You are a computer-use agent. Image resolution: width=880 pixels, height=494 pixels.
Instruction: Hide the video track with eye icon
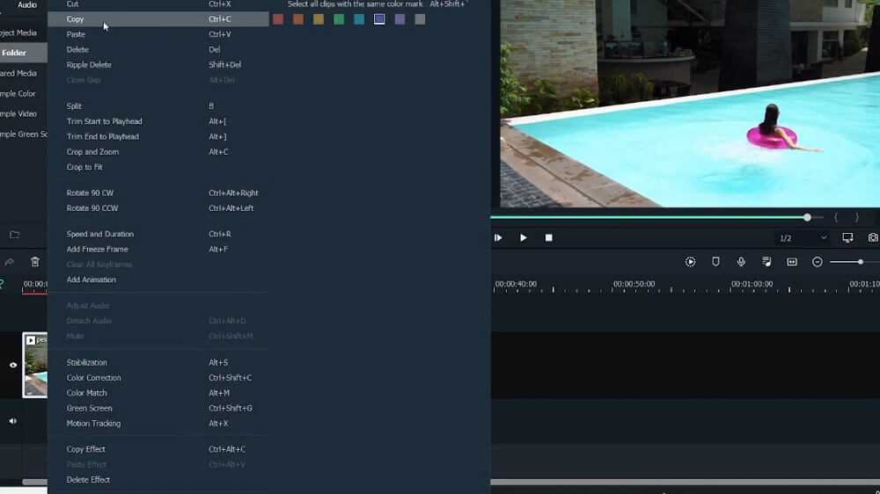point(13,365)
